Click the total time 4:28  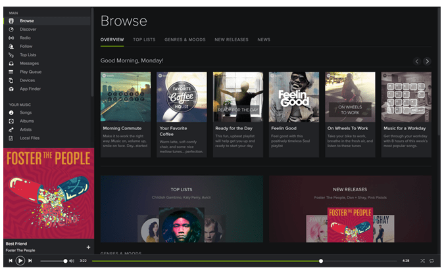(x=406, y=261)
